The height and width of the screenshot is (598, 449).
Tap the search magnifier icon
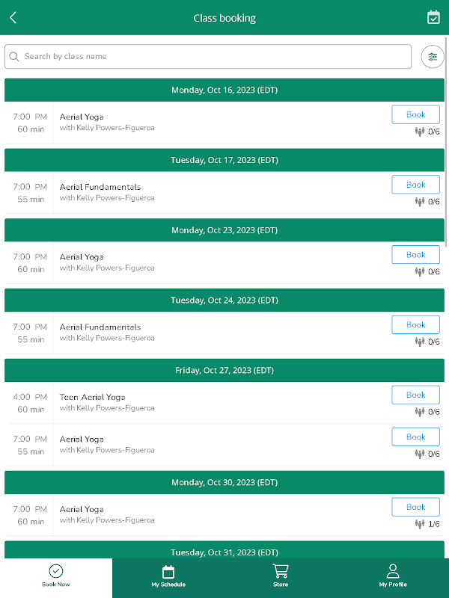point(14,57)
